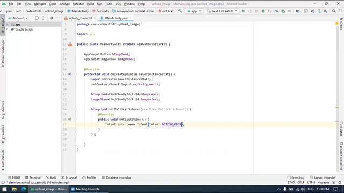Click Collapse All icon in Project panel
344x193 pixels.
point(43,18)
